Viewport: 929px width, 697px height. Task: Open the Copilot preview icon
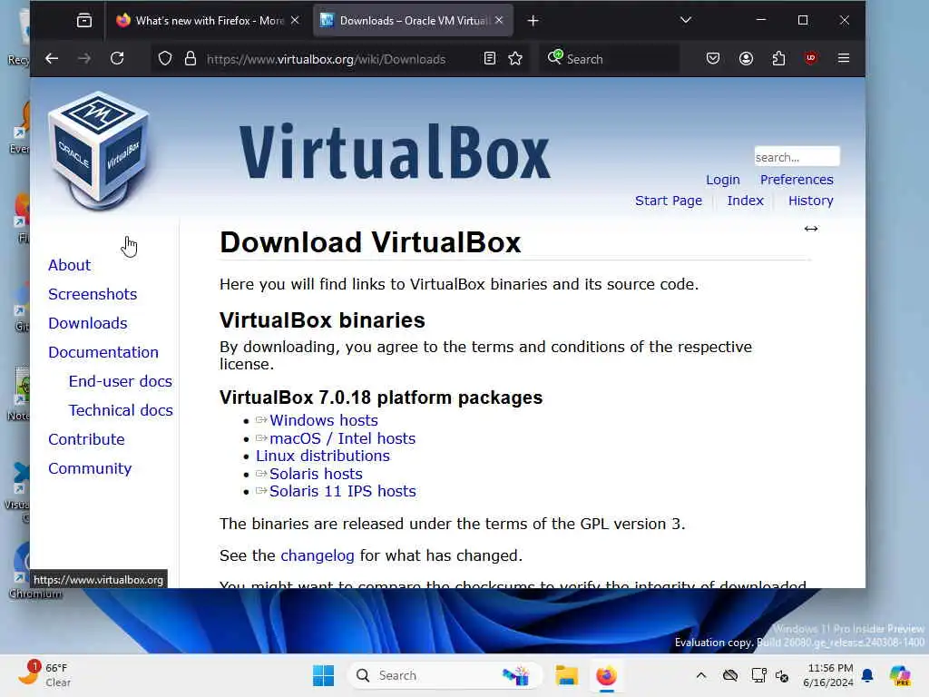pos(900,675)
